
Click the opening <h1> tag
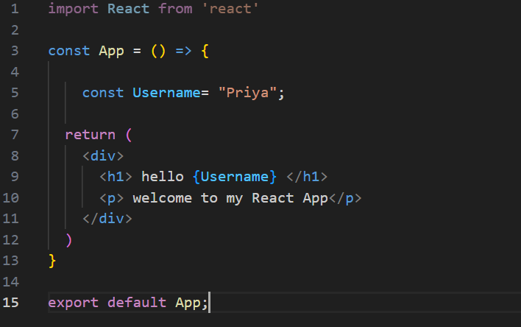click(x=116, y=177)
